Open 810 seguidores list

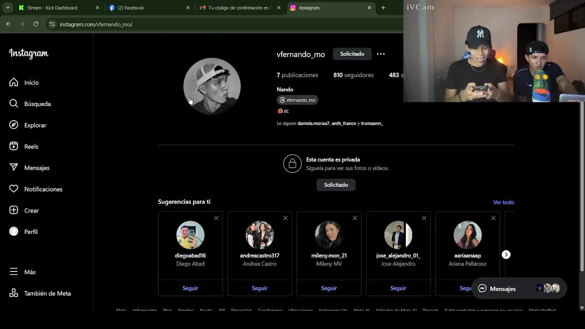[x=353, y=75]
